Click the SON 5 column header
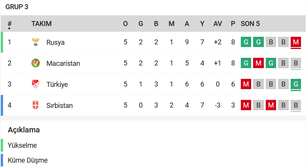This screenshot has height=168, width=306. [x=250, y=24]
